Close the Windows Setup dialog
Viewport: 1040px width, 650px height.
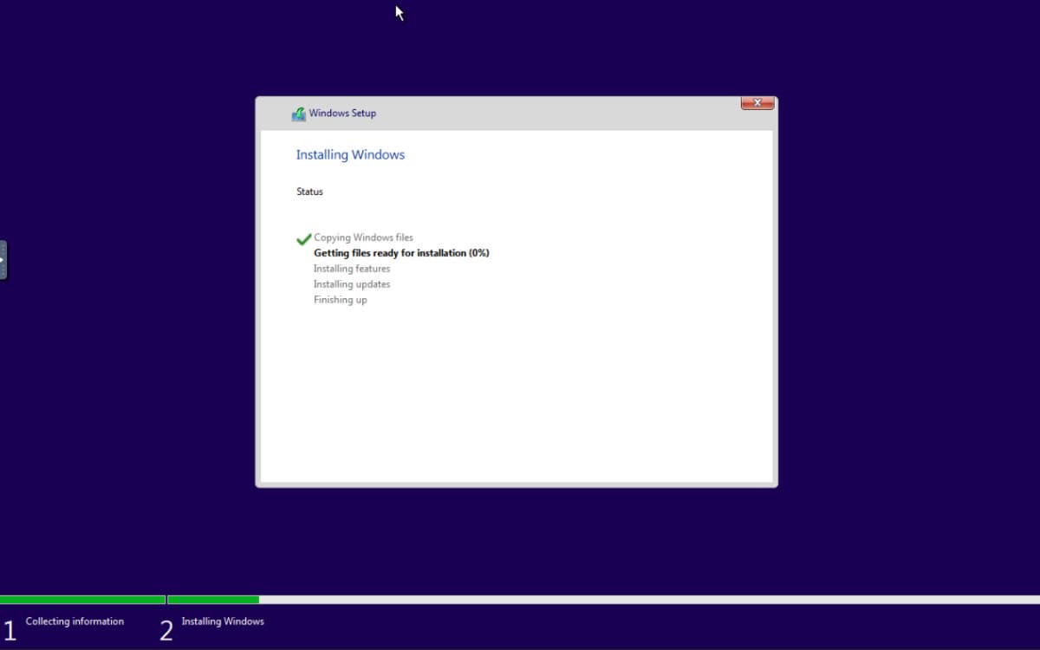(x=757, y=102)
